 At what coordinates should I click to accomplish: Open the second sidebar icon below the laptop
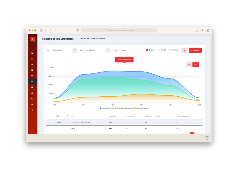coord(32,59)
